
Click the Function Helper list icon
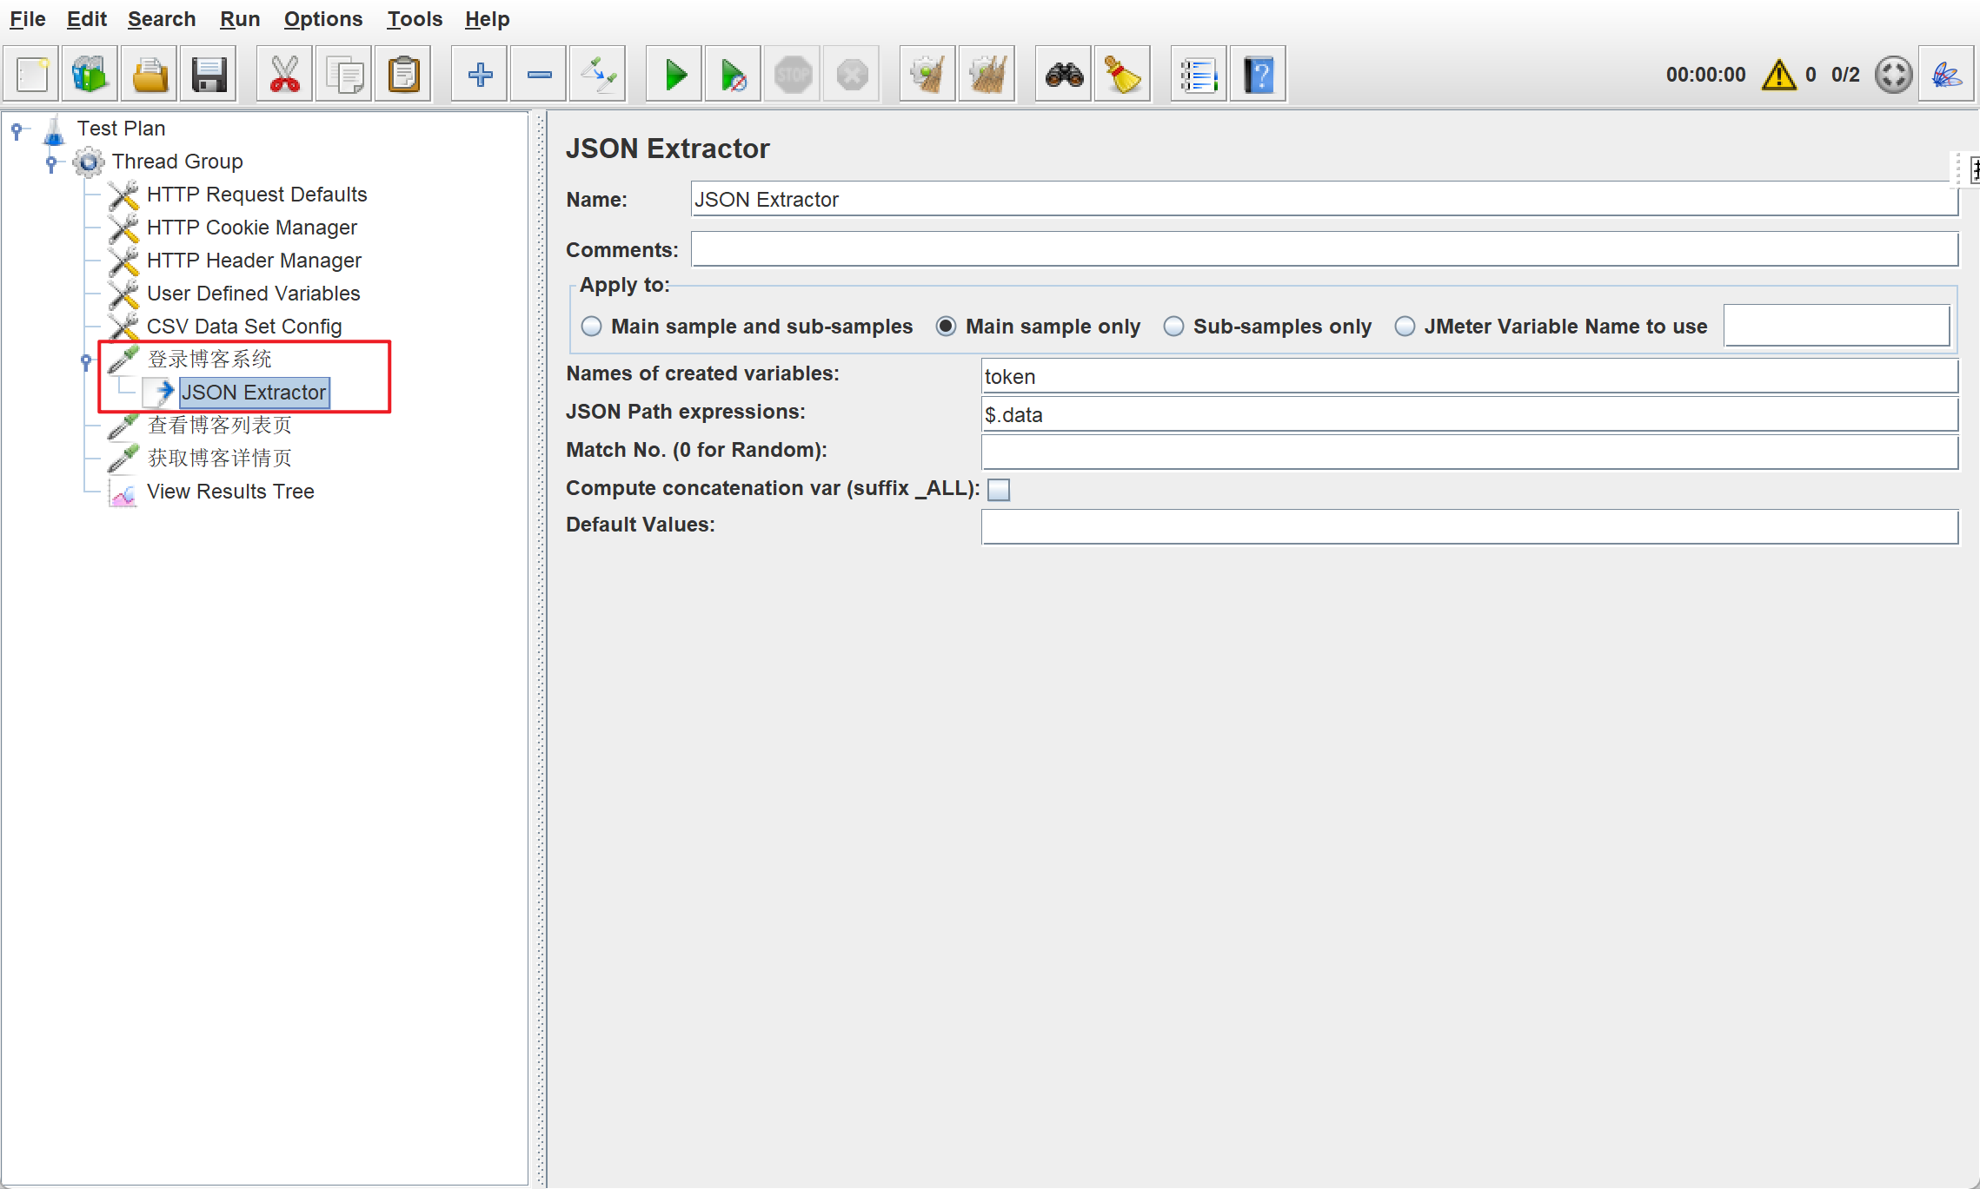[1198, 75]
